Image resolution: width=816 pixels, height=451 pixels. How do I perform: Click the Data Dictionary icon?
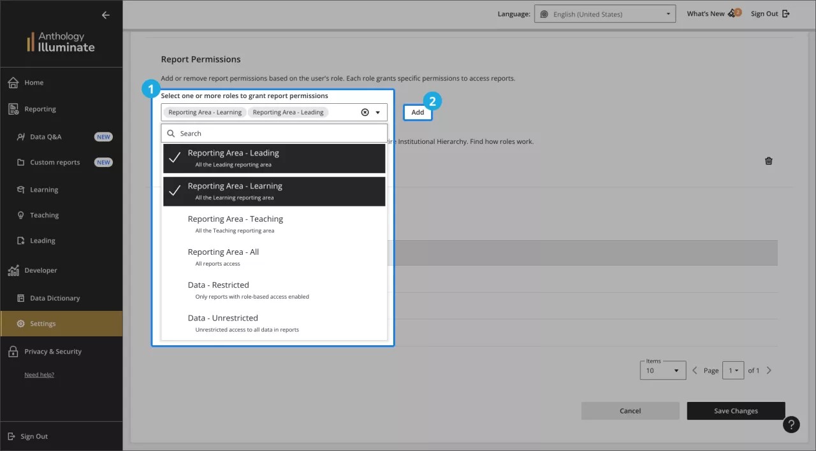(21, 297)
